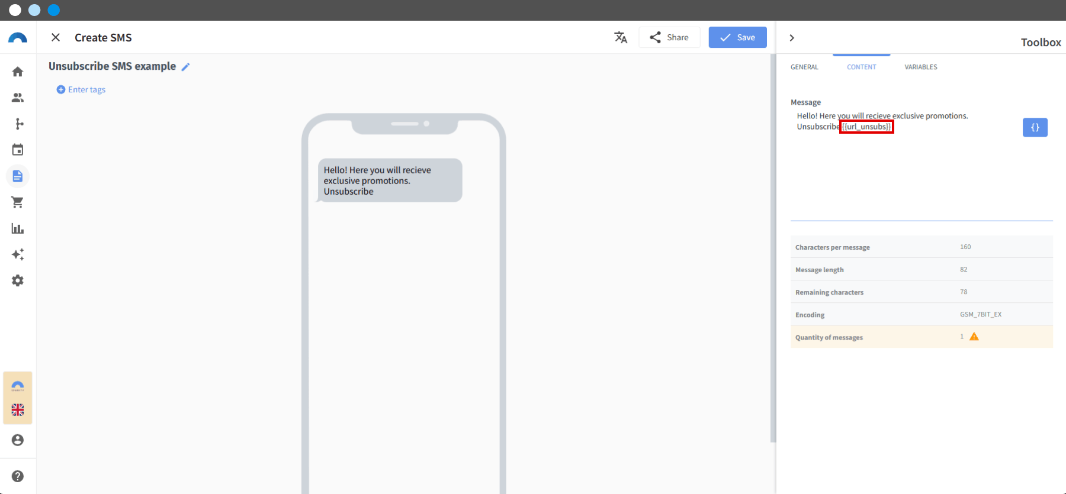Open the Reports bar chart icon
Viewport: 1066px width, 494px height.
18,228
